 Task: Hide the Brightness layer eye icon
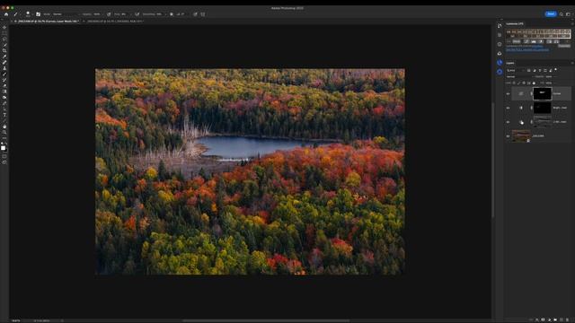[508, 108]
